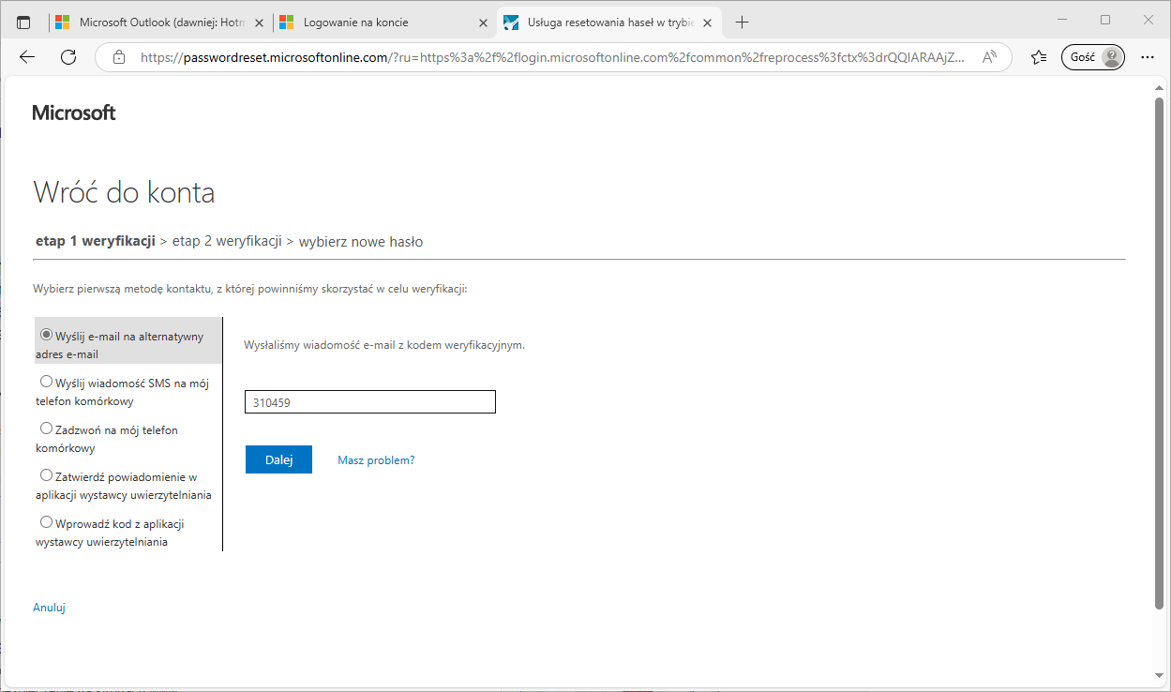Select Wyślij e-mail na alternatywny adres radio
This screenshot has height=692, width=1171.
pos(46,335)
